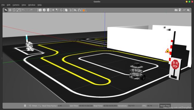The width and height of the screenshot is (194, 110).
Task: Open the Camera menu
Action: click(x=16, y=5)
